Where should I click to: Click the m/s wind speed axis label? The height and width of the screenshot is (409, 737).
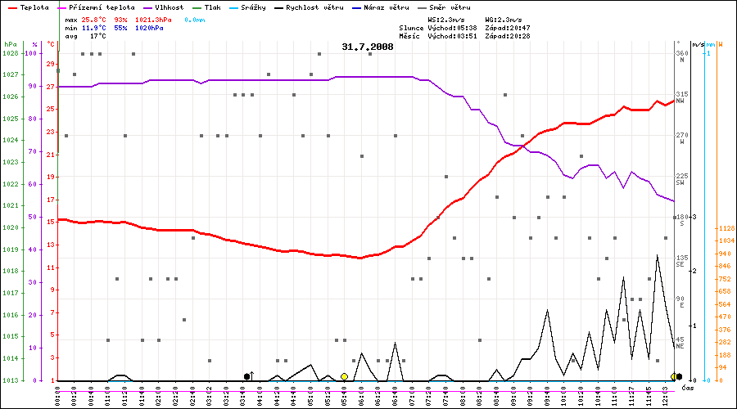(697, 43)
